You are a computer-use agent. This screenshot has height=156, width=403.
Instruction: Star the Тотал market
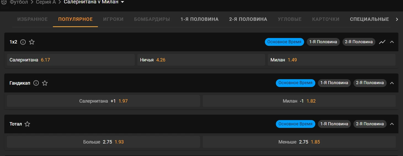27,124
